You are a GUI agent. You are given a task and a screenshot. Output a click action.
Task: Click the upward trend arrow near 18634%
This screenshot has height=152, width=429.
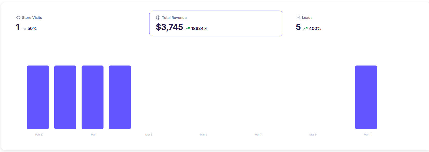click(188, 28)
